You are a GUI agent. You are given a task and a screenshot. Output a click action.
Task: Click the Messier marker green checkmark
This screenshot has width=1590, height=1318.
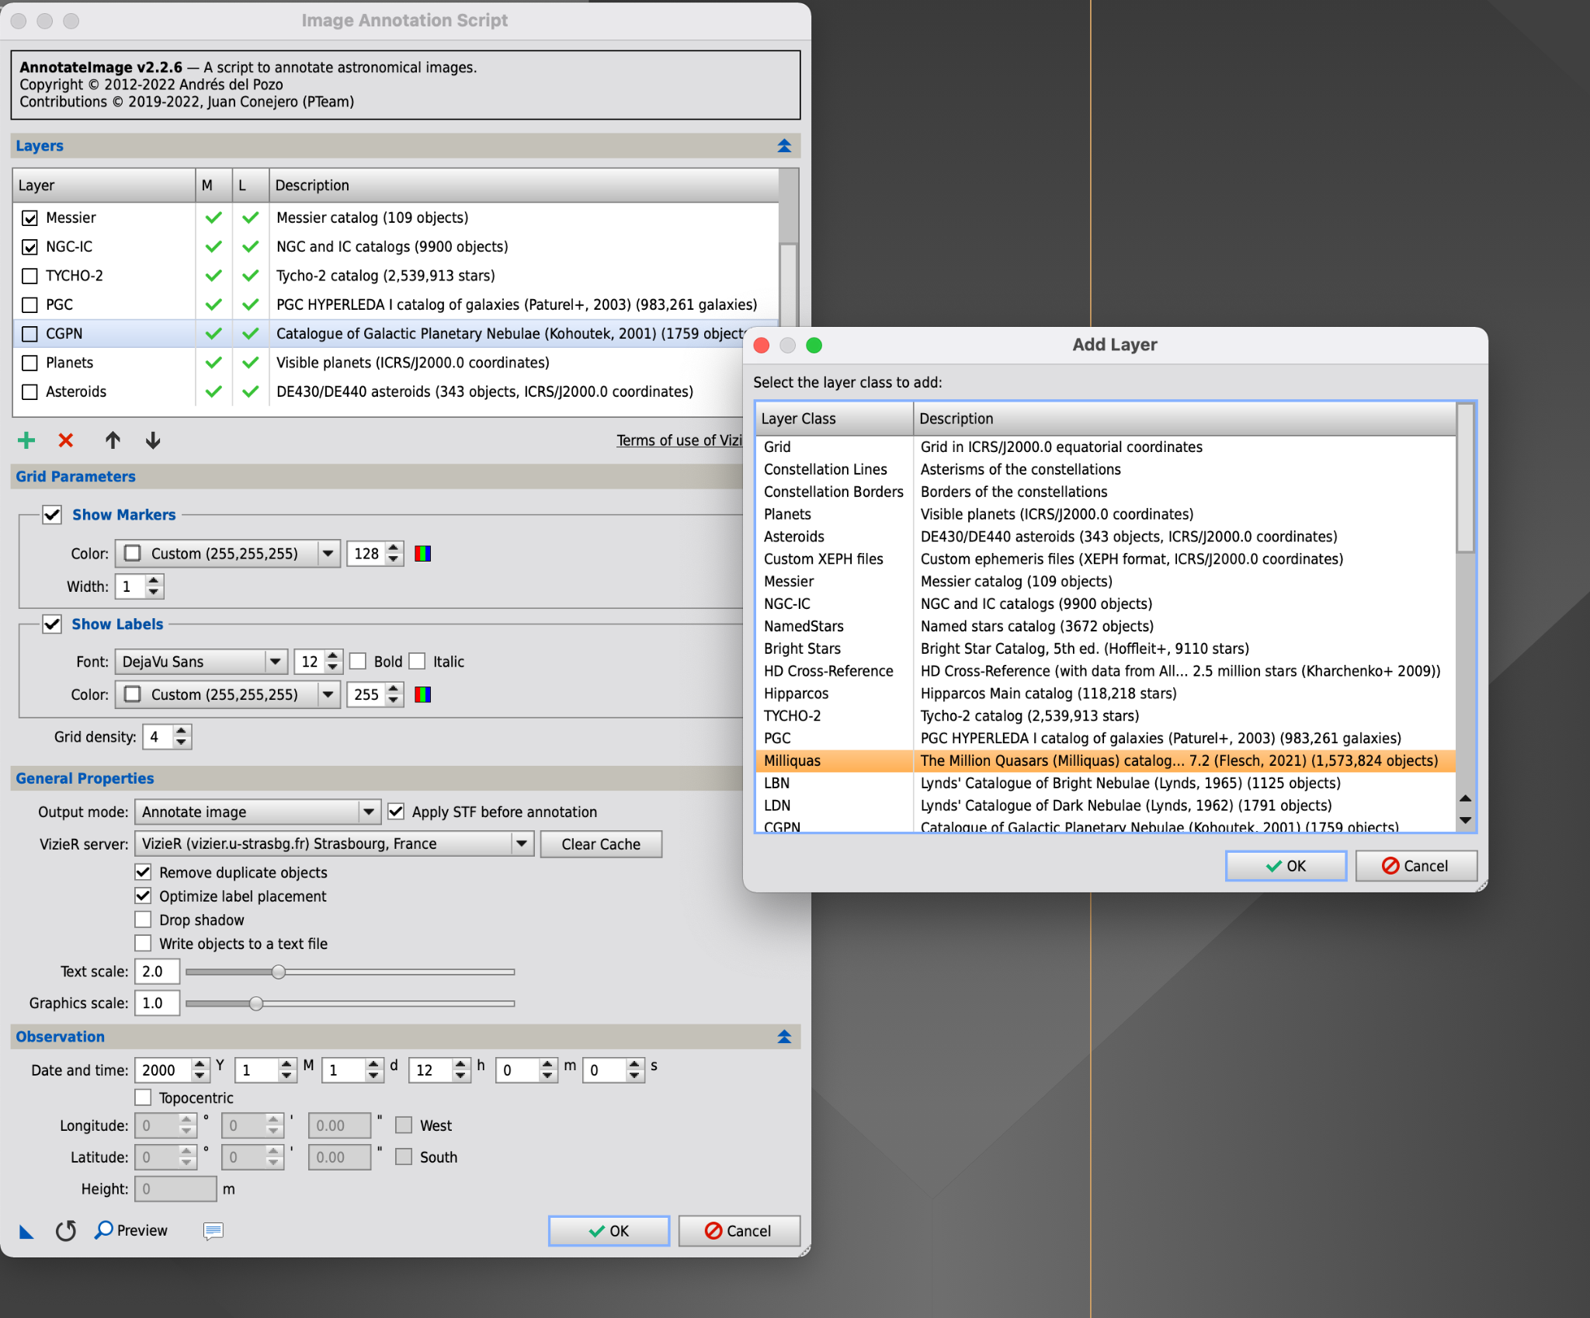click(x=214, y=217)
